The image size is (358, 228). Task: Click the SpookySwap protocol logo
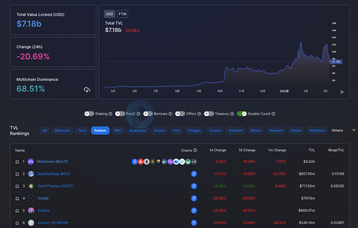point(31,174)
